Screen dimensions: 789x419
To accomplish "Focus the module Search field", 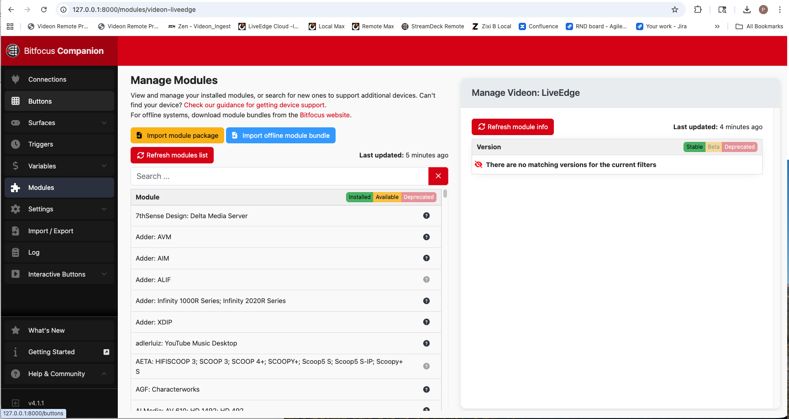I will click(x=279, y=176).
